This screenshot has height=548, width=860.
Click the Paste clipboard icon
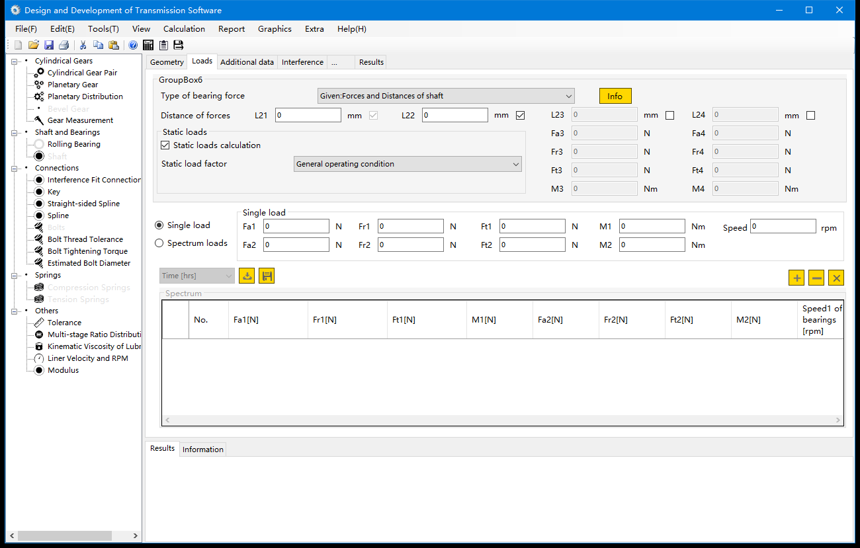[114, 45]
